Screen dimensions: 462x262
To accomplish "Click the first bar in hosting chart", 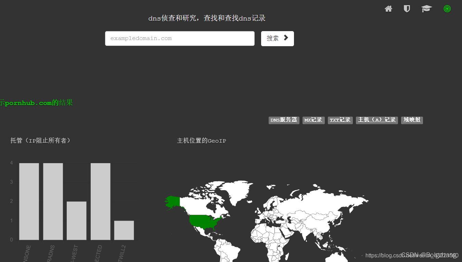I will click(29, 201).
